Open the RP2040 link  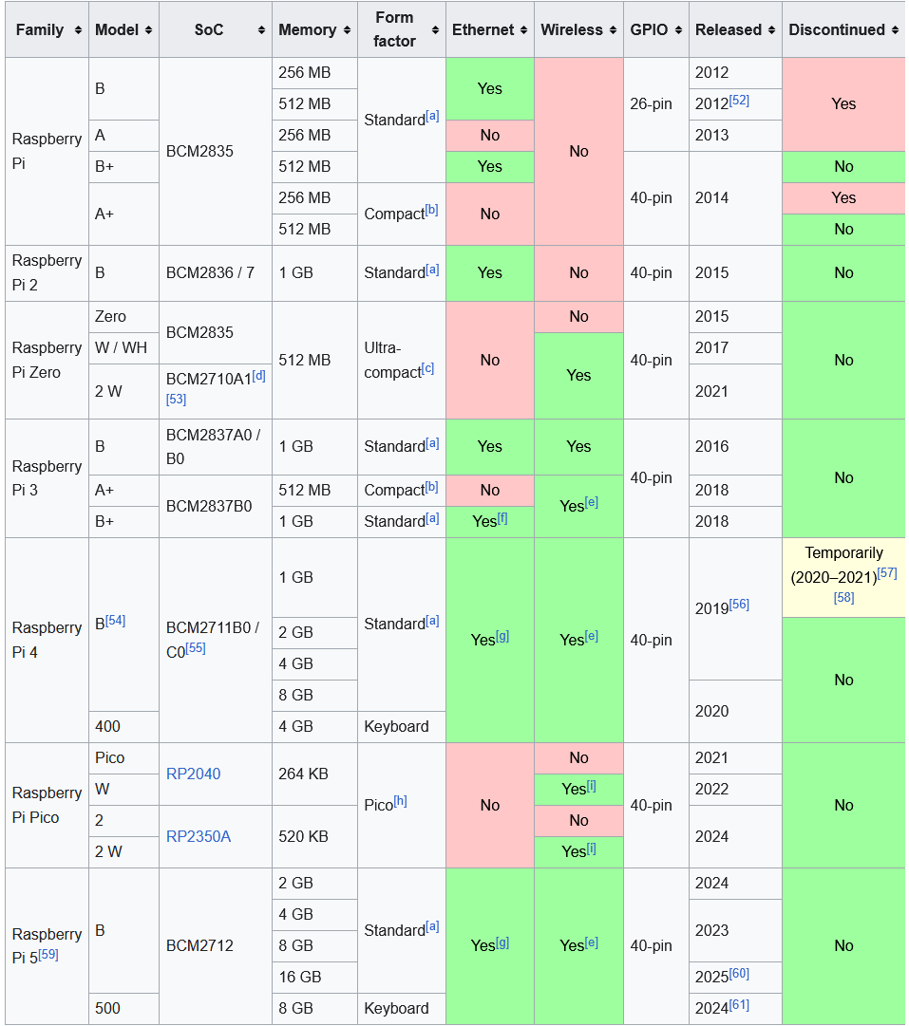(193, 774)
